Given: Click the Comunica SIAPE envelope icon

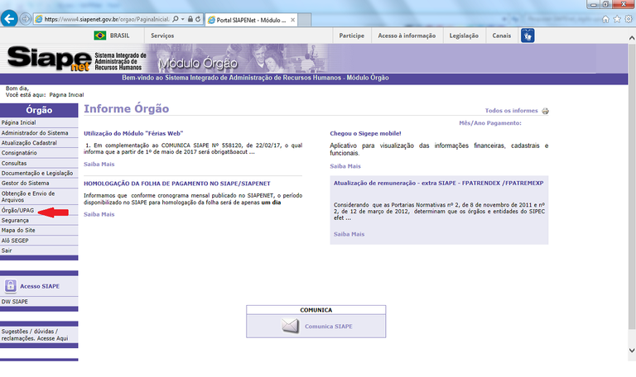Looking at the screenshot, I should (x=290, y=326).
